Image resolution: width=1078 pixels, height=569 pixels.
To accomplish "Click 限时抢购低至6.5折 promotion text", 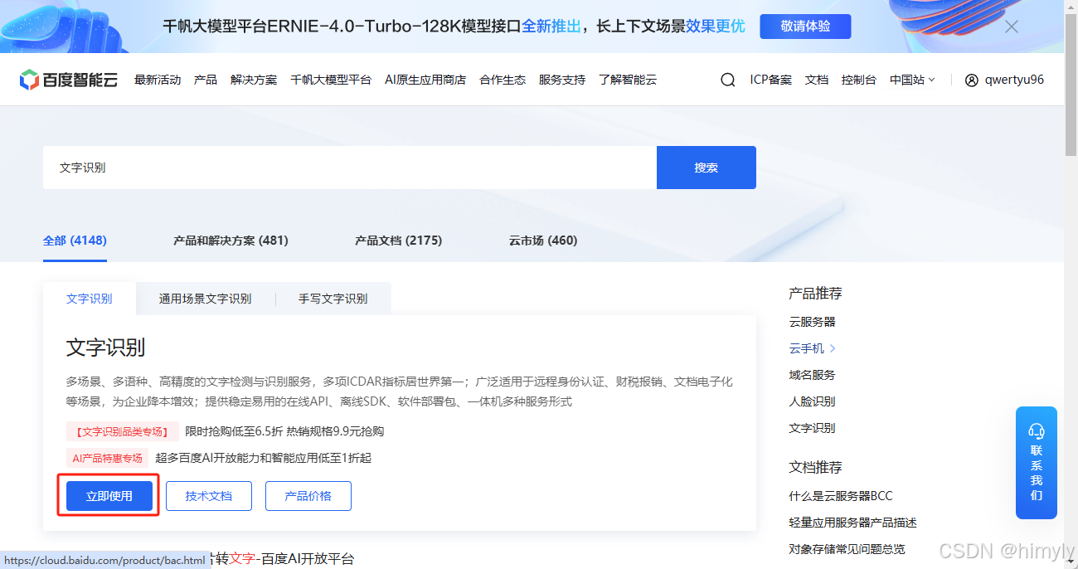I will [284, 431].
